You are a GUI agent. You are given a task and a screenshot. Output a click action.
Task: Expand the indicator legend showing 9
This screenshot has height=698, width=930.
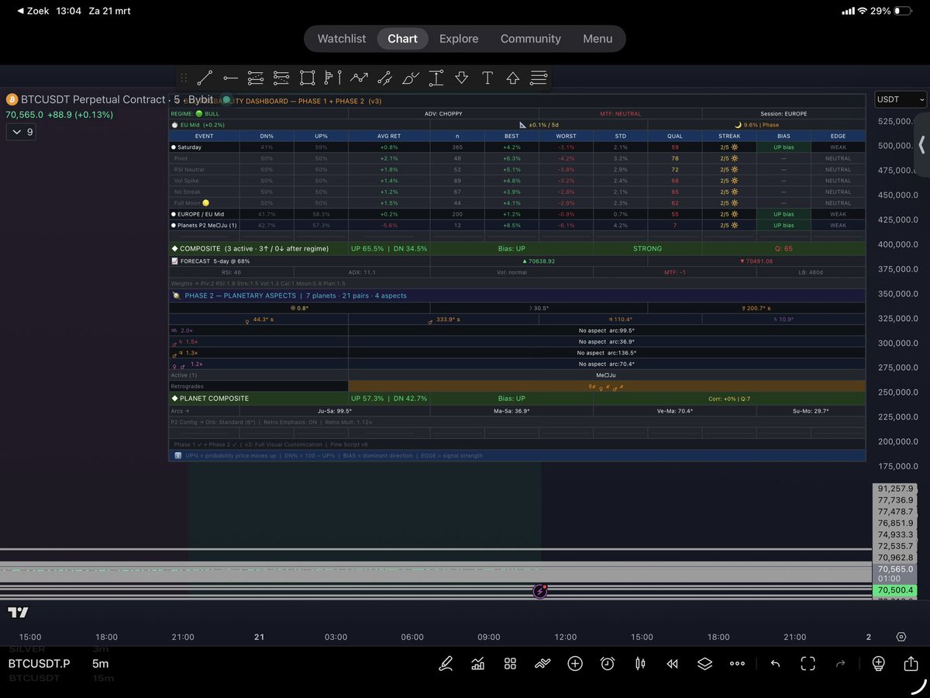20,132
